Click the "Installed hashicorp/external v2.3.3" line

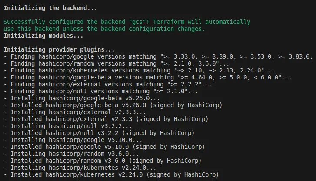(106, 119)
